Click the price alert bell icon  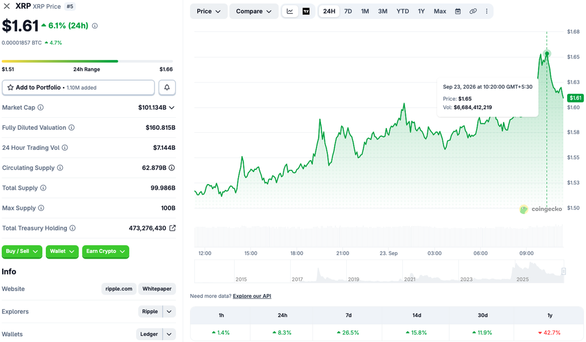[x=167, y=88]
